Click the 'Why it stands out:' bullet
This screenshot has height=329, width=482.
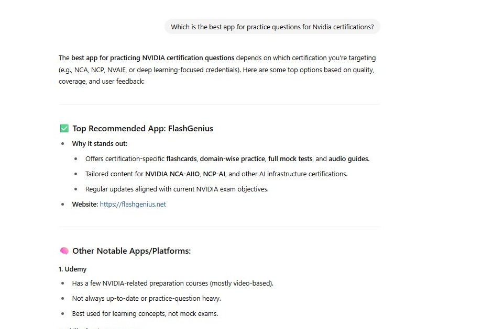(100, 144)
